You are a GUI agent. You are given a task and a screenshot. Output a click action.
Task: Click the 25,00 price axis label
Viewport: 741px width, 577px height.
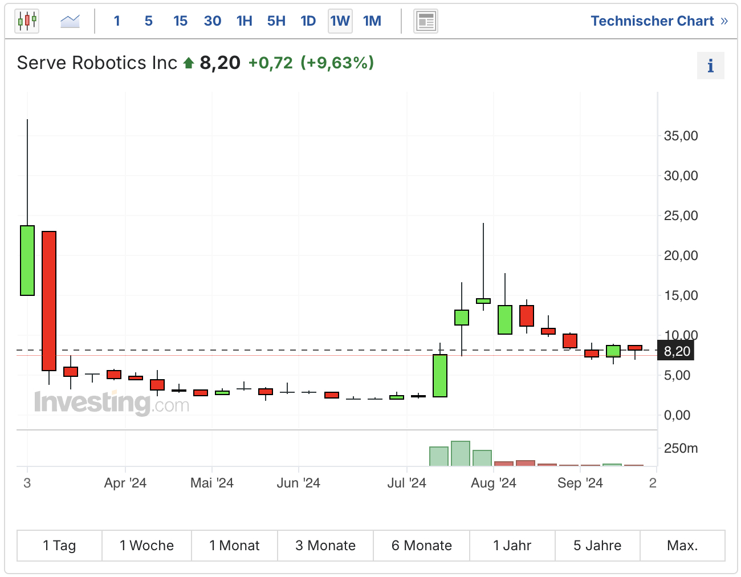[x=681, y=216]
